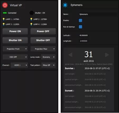Viewport: 119px width, 113px height.
Task: Click the green Connected status indicator
Action: pos(5,13)
